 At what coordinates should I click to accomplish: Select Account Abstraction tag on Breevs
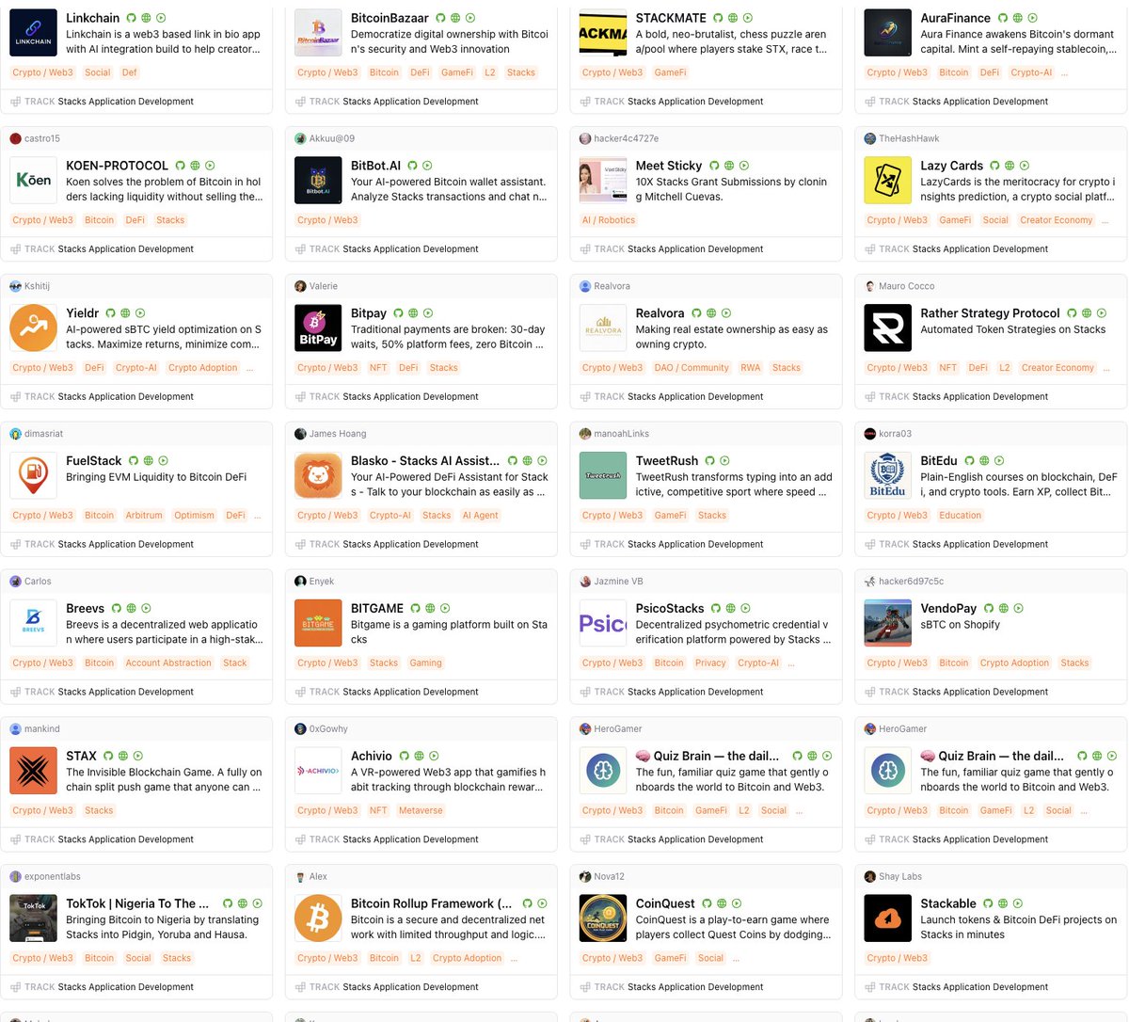[168, 663]
